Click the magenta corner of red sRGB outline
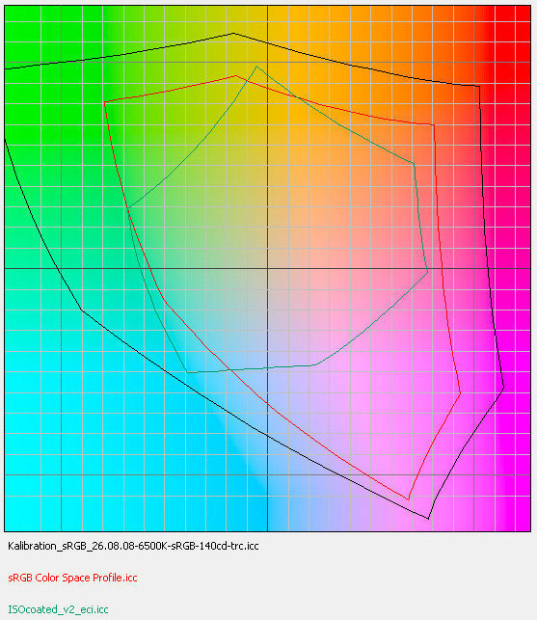537x620 pixels. [460, 393]
